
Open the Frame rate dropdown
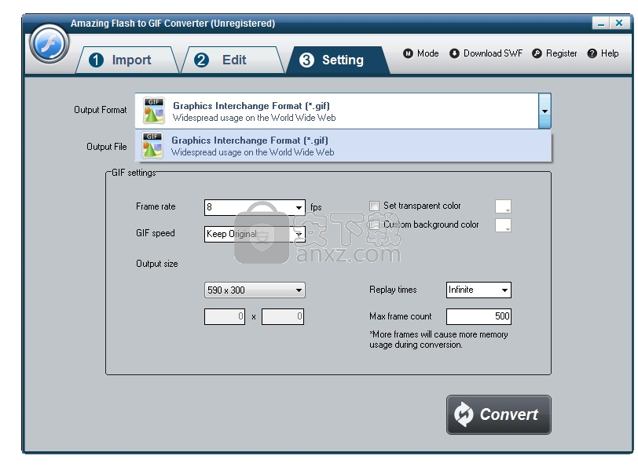pyautogui.click(x=299, y=208)
